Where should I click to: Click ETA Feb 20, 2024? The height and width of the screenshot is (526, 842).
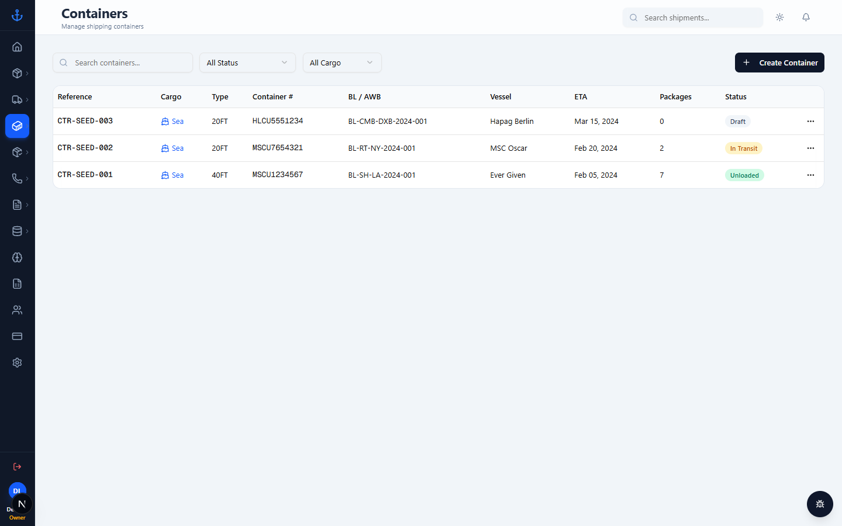tap(596, 148)
